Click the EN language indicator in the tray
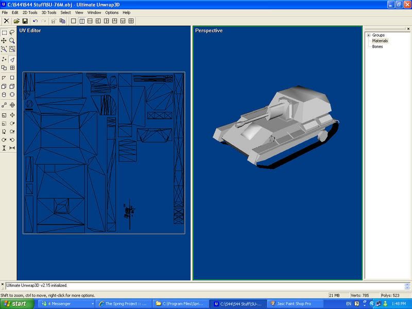412x309 pixels. (349, 304)
